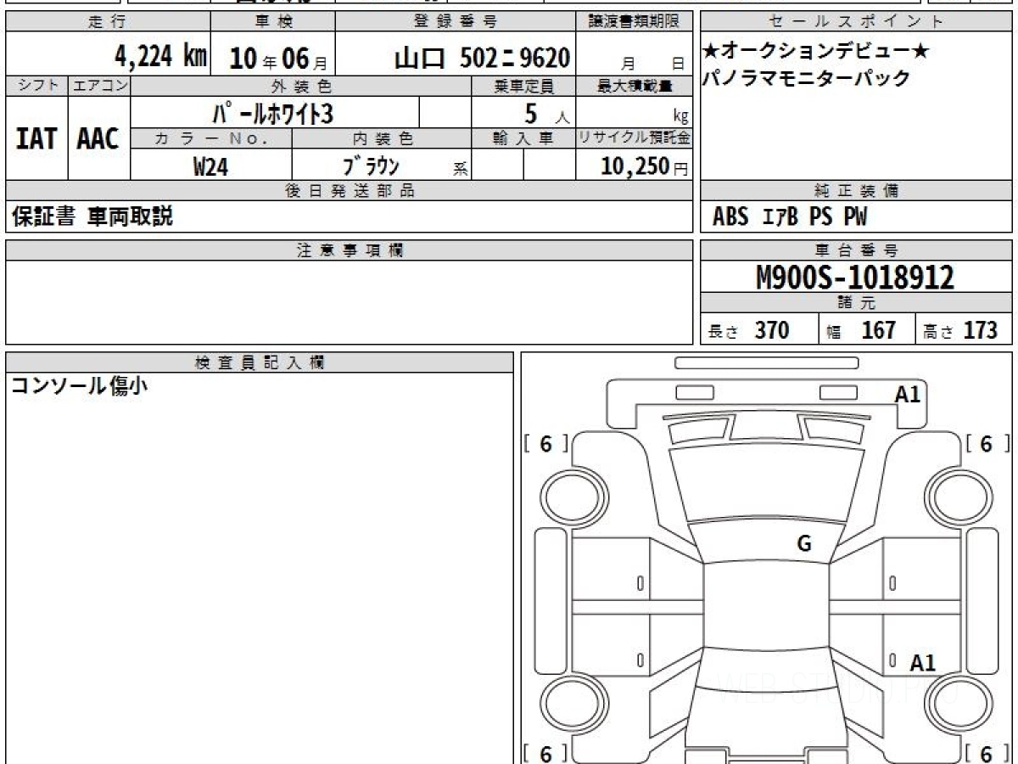Click the bottom-right wheel circle in the car diagram
Screen dimensions: 1018x764
point(955,704)
